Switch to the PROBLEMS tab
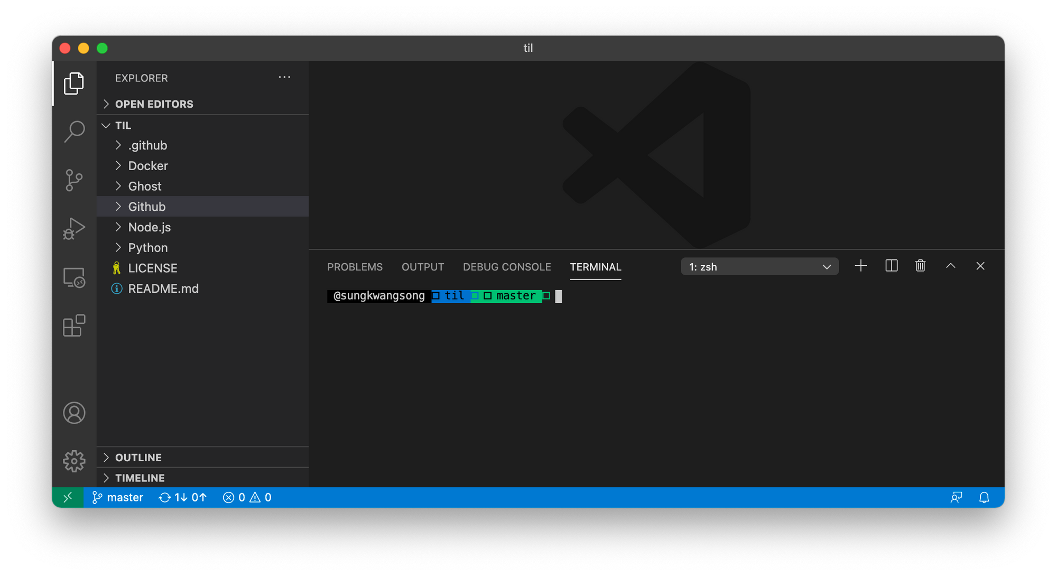Viewport: 1057px width, 577px height. (355, 267)
